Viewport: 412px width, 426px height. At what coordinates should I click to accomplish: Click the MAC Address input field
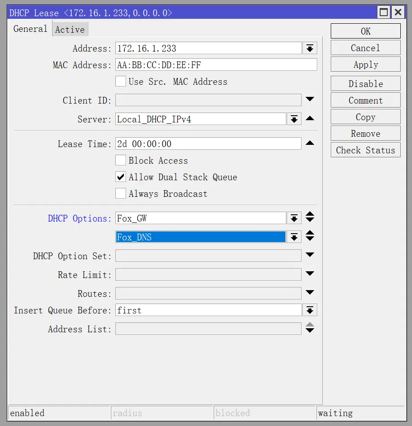[216, 65]
